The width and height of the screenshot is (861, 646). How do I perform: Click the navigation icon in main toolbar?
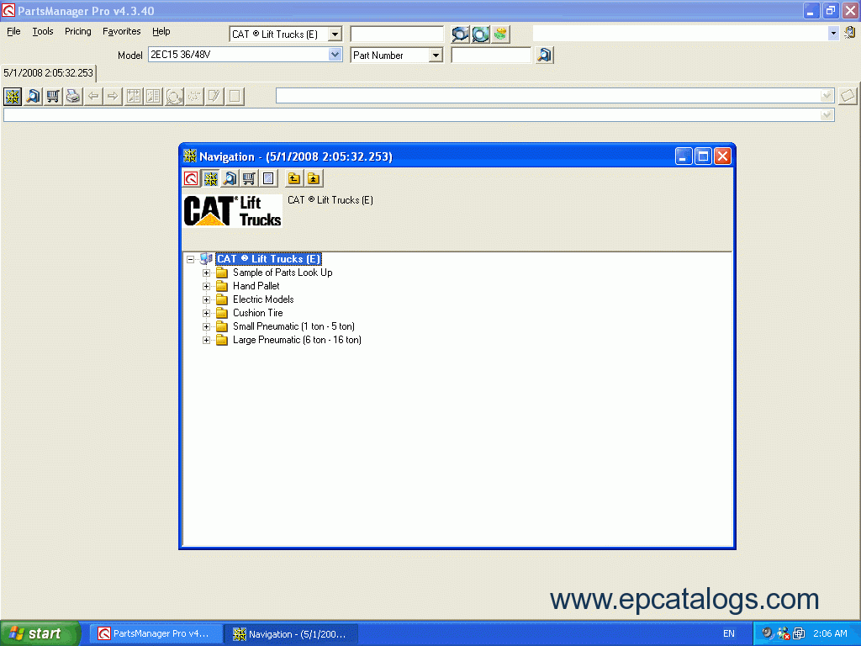tap(13, 97)
